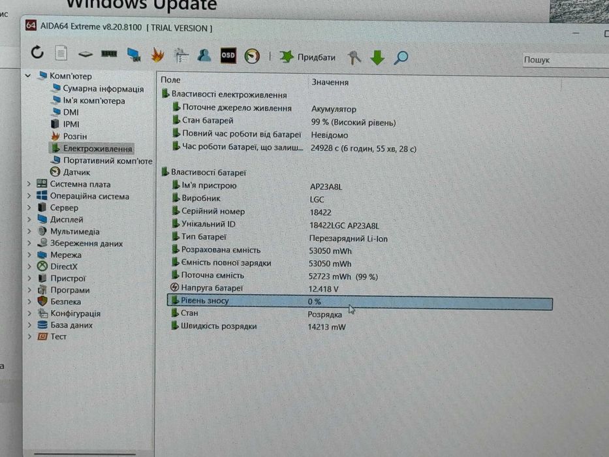Select the 24928 с remaining time value
The height and width of the screenshot is (457, 609).
point(364,149)
